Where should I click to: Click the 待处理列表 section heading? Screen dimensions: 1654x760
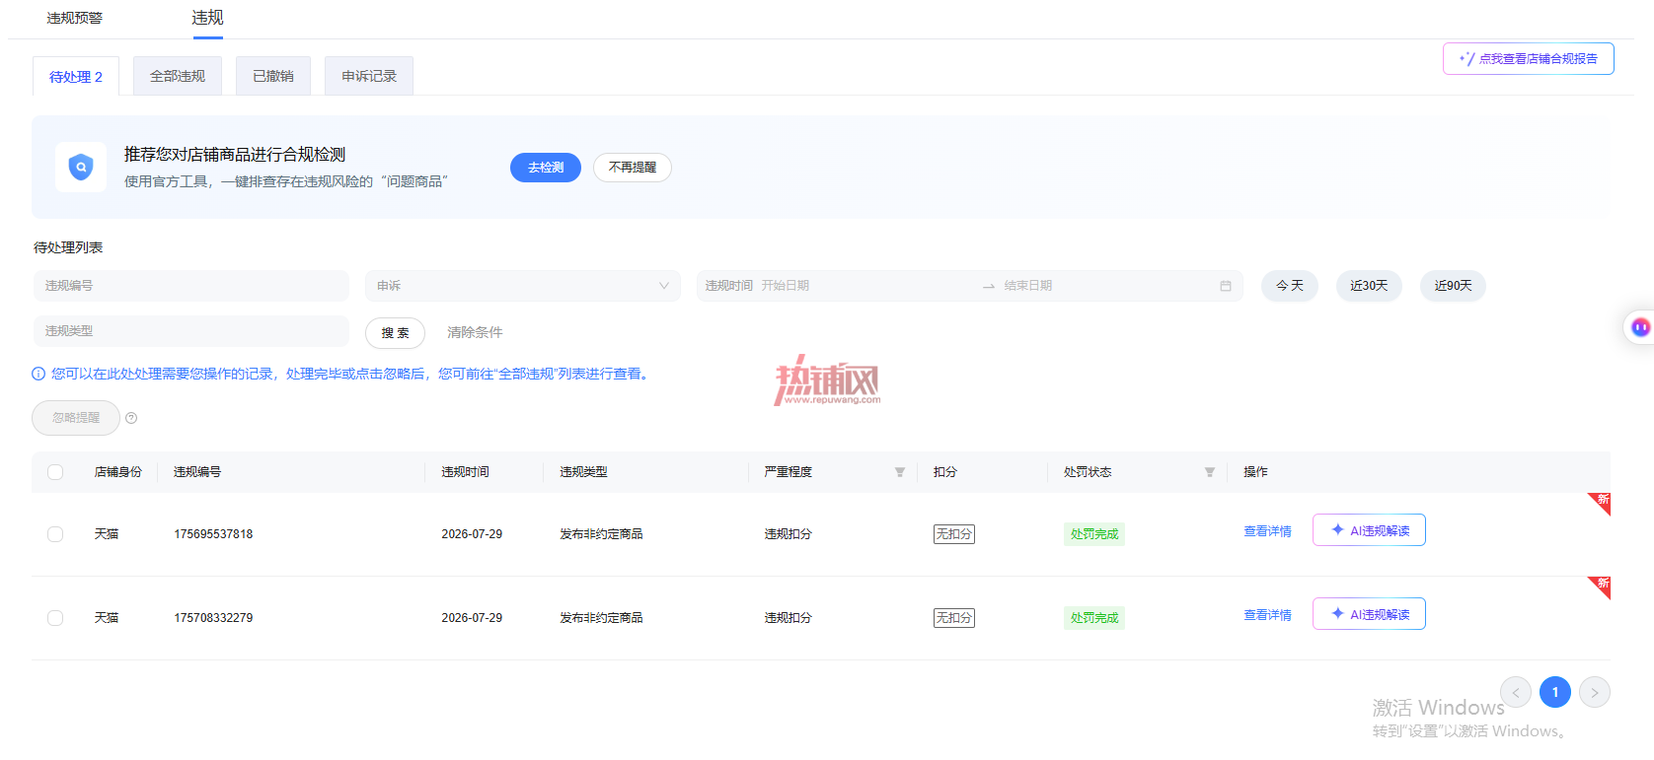[x=68, y=247]
